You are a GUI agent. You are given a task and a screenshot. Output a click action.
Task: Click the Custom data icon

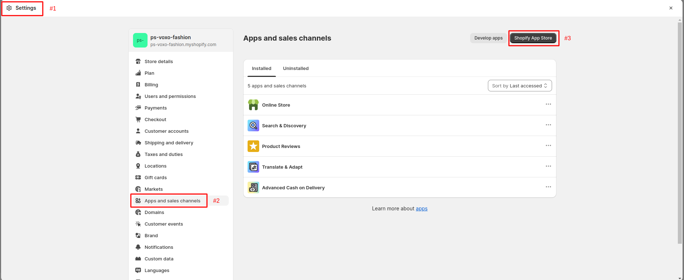click(x=138, y=259)
